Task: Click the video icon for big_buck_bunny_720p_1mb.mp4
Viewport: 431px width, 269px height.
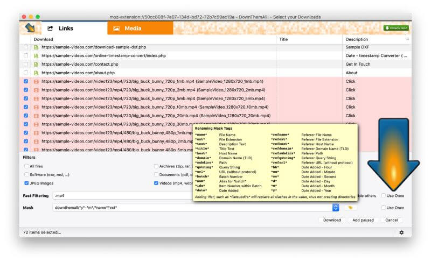Action: [36, 81]
